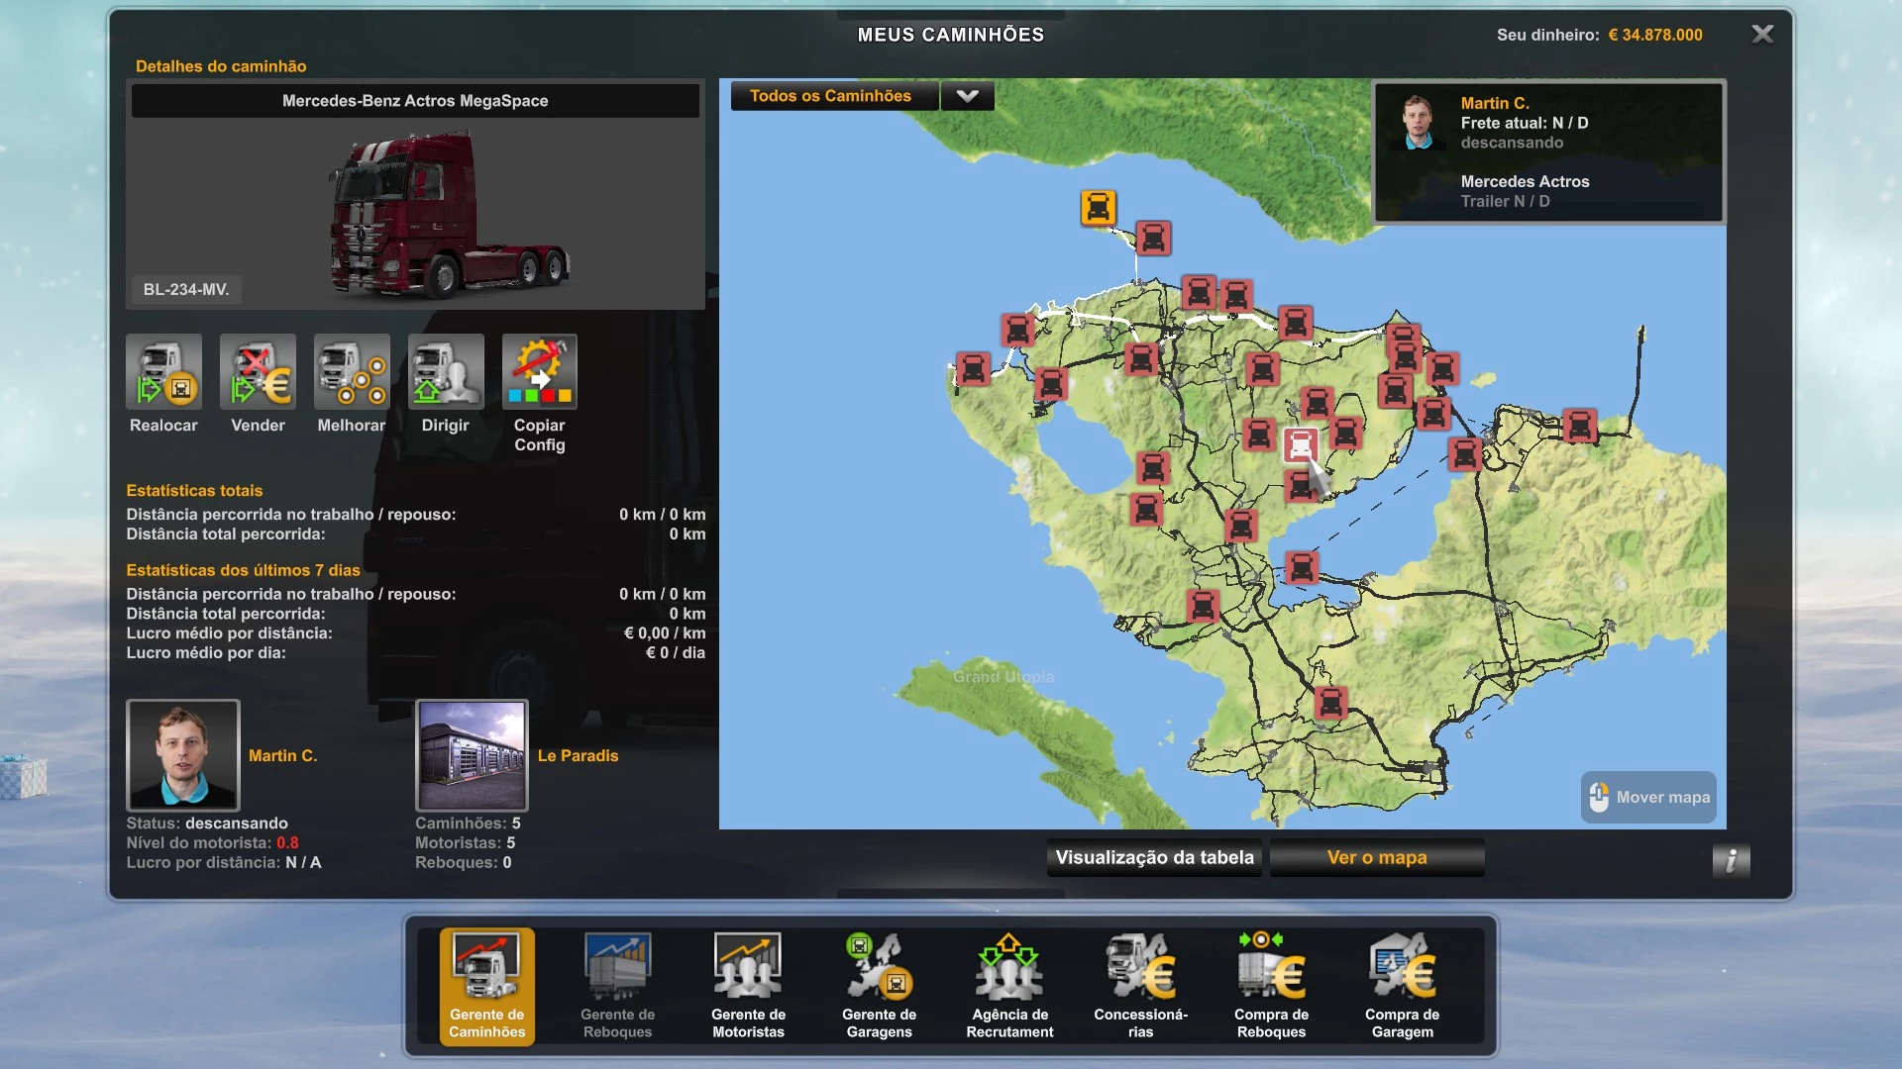Expand the Todos os Caminhões dropdown arrow
The height and width of the screenshot is (1069, 1902).
[x=967, y=96]
